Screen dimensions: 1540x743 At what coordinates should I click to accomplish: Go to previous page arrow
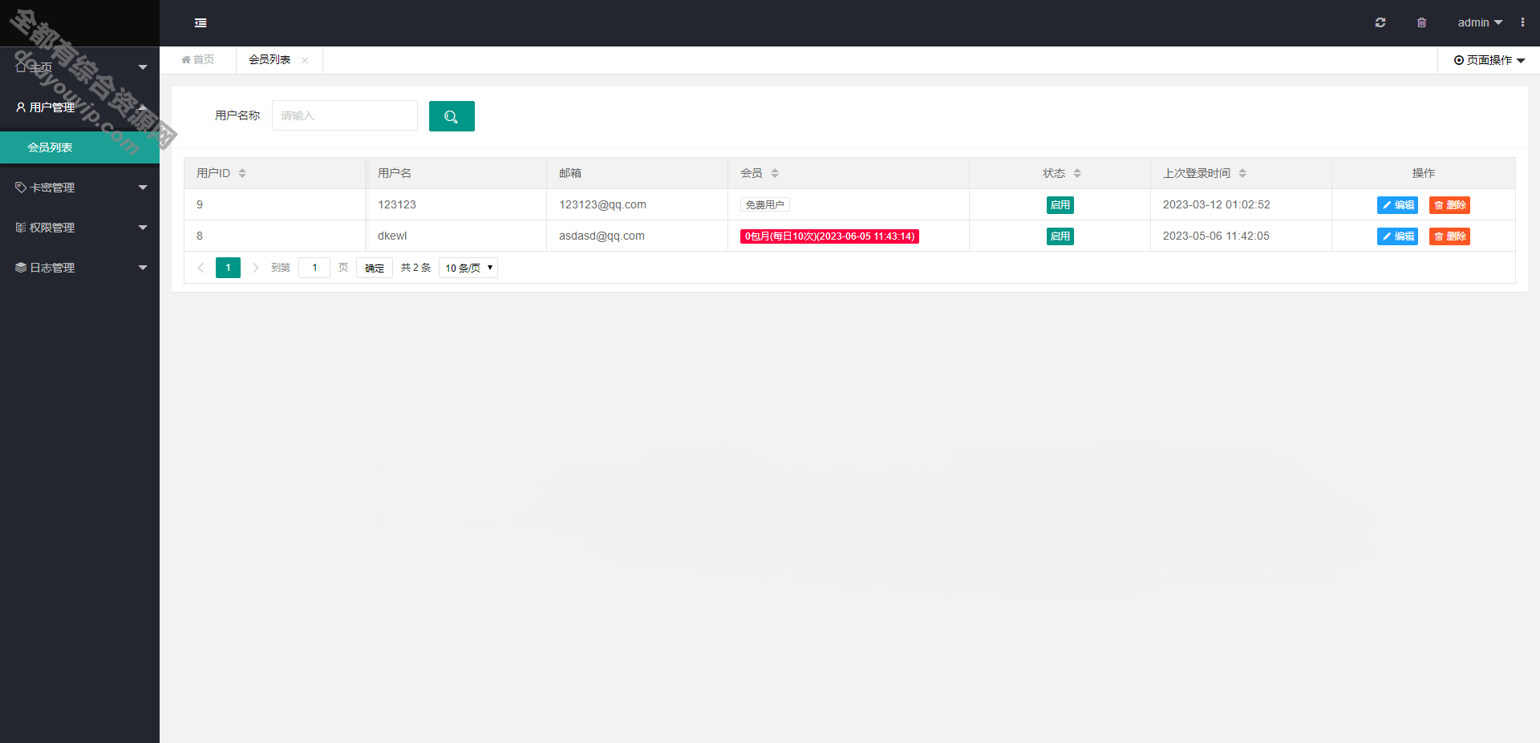pyautogui.click(x=201, y=268)
